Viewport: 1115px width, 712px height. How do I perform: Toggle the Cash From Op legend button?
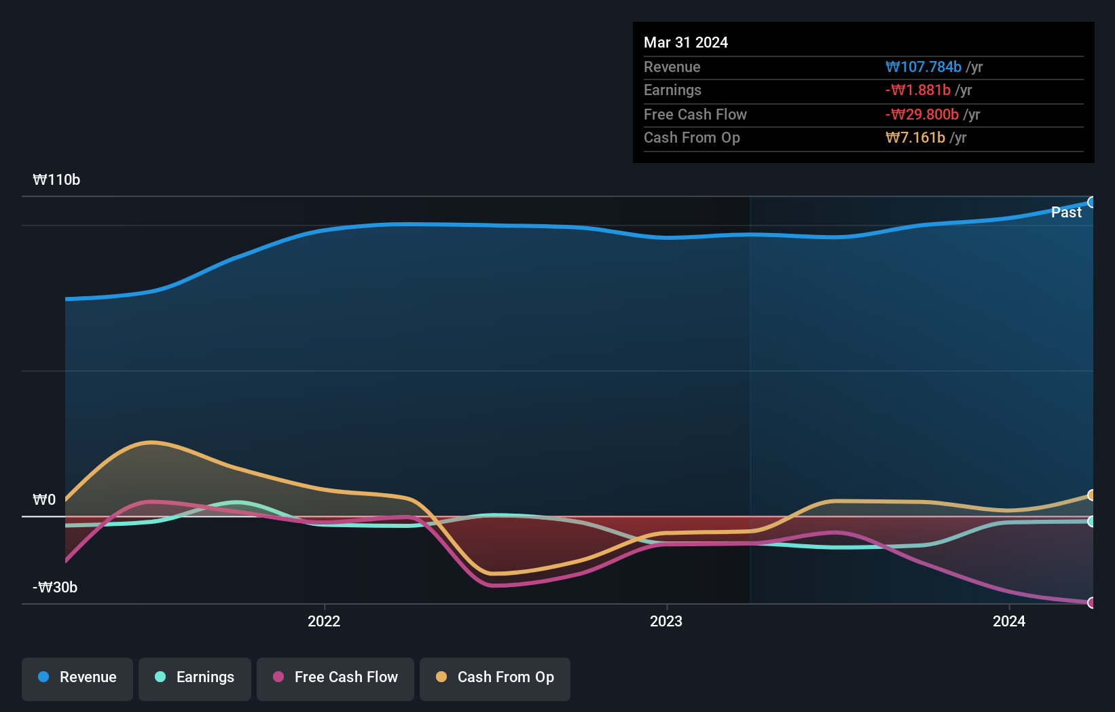495,679
